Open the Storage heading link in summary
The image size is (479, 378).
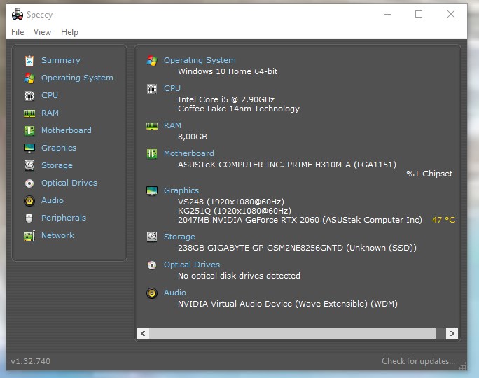179,237
